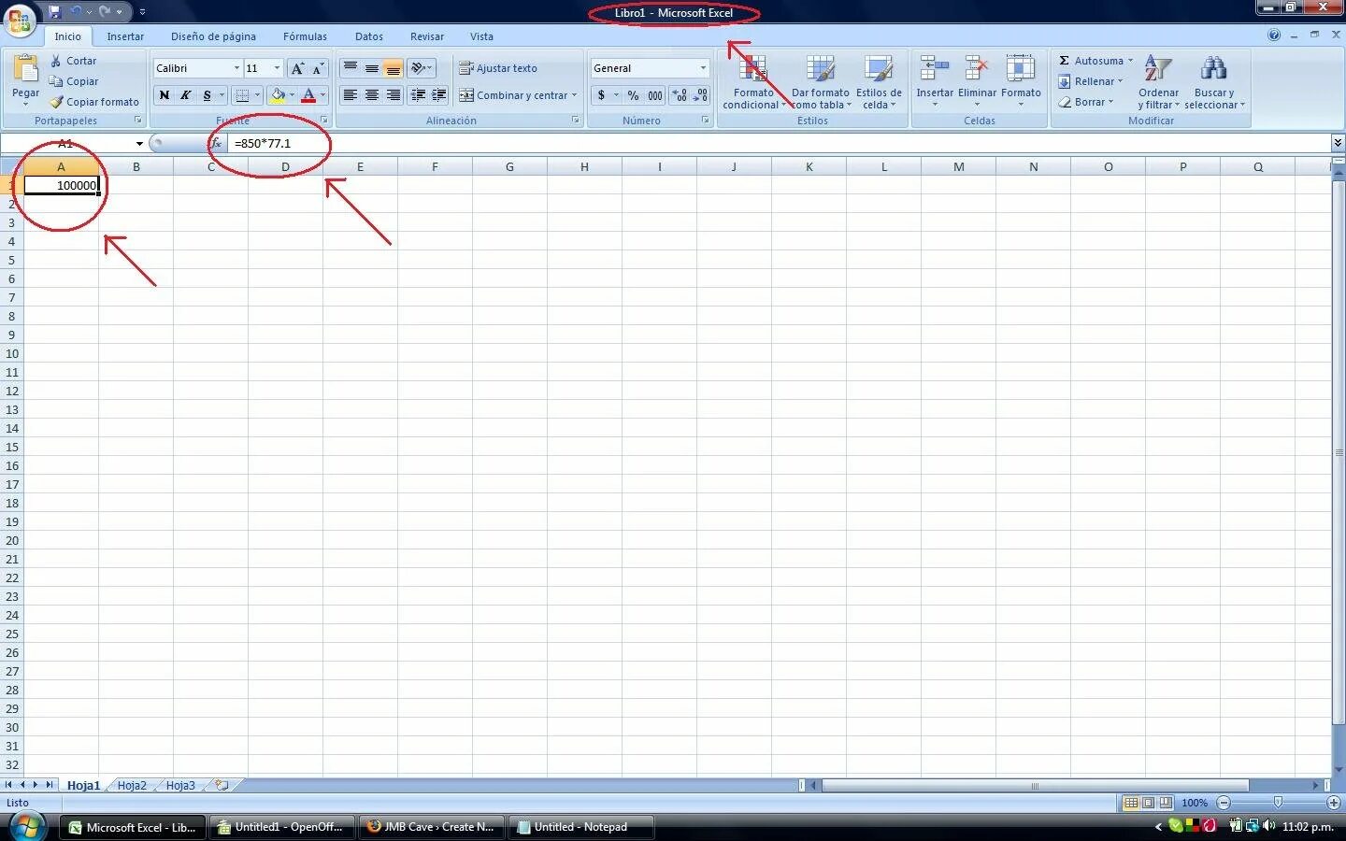Expand borders dropdown arrow
Viewport: 1346px width, 841px height.
257,95
